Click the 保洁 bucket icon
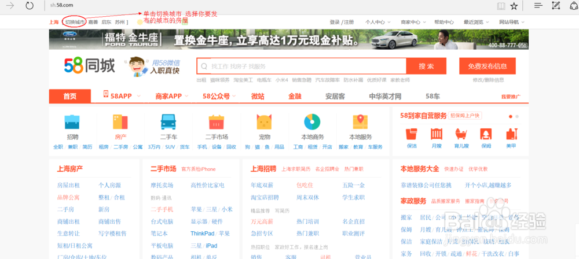This screenshot has height=259, width=579. [x=411, y=134]
